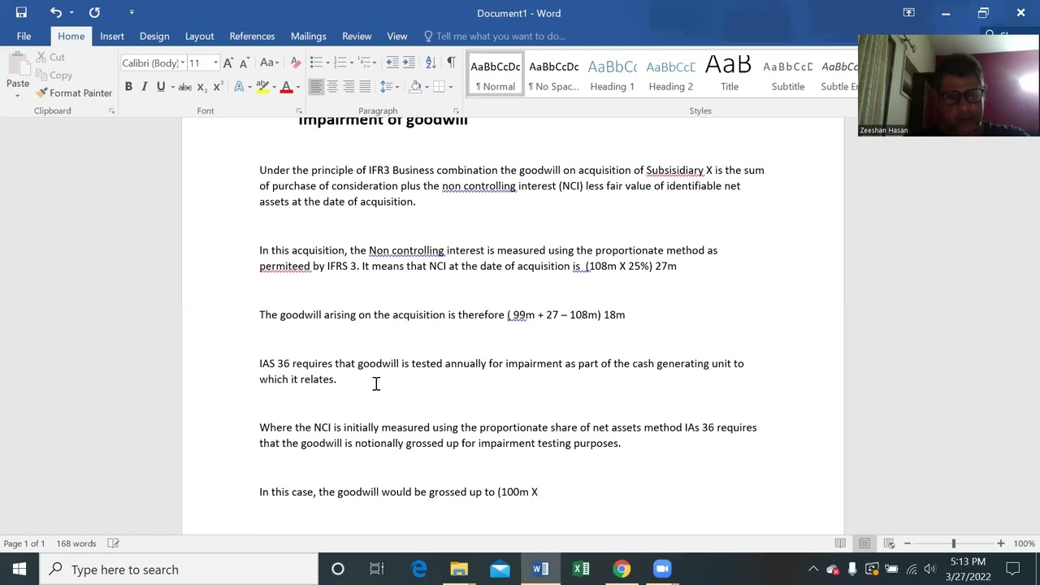Image resolution: width=1040 pixels, height=585 pixels.
Task: Switch to the Mailings tab
Action: click(309, 36)
